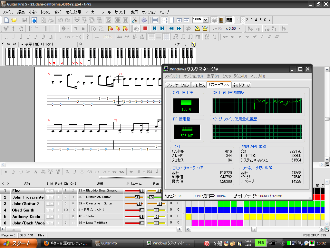Click the red stop playback button
Screen dimensions: 330x248
click(x=145, y=28)
